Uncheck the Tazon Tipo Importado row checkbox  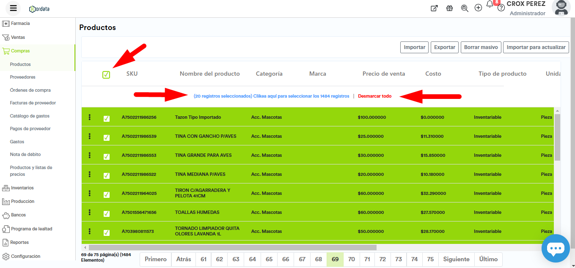coord(107,119)
